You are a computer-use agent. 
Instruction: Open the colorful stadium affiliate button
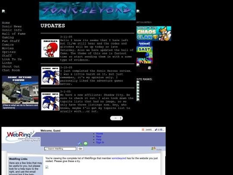tap(145, 61)
